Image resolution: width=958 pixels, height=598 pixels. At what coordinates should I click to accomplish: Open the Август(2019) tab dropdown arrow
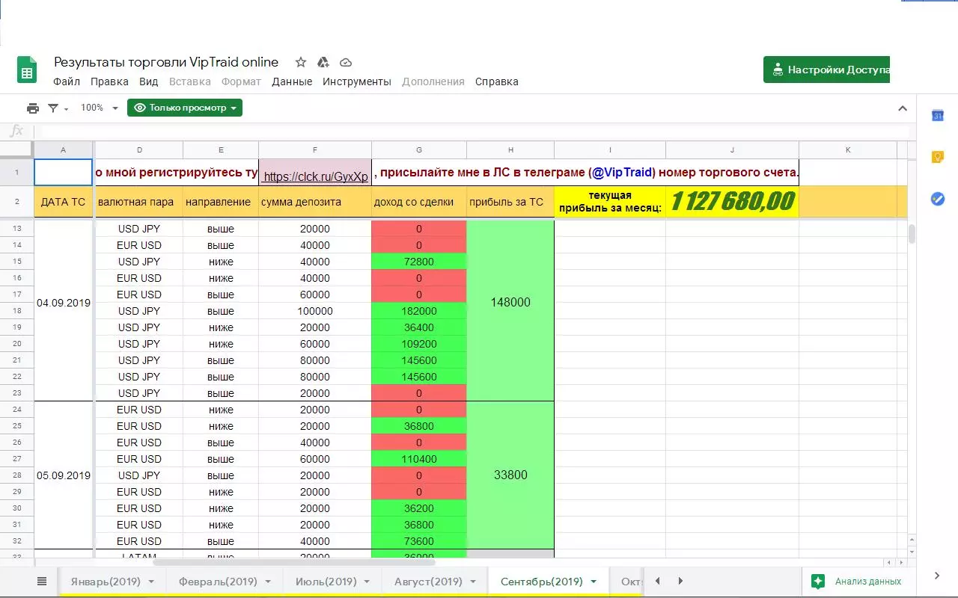473,582
